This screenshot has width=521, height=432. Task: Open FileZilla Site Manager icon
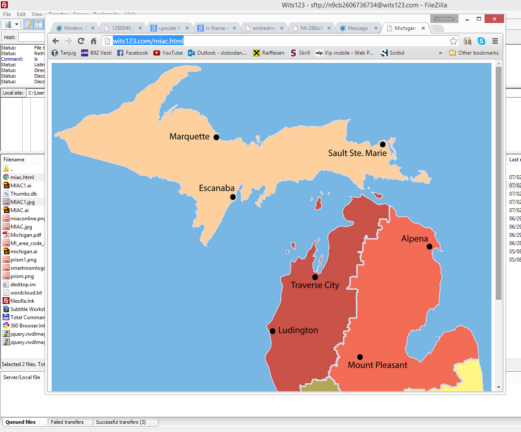(x=8, y=24)
